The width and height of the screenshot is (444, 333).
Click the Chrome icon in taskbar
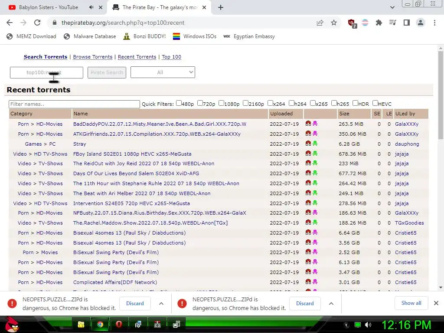point(100,324)
